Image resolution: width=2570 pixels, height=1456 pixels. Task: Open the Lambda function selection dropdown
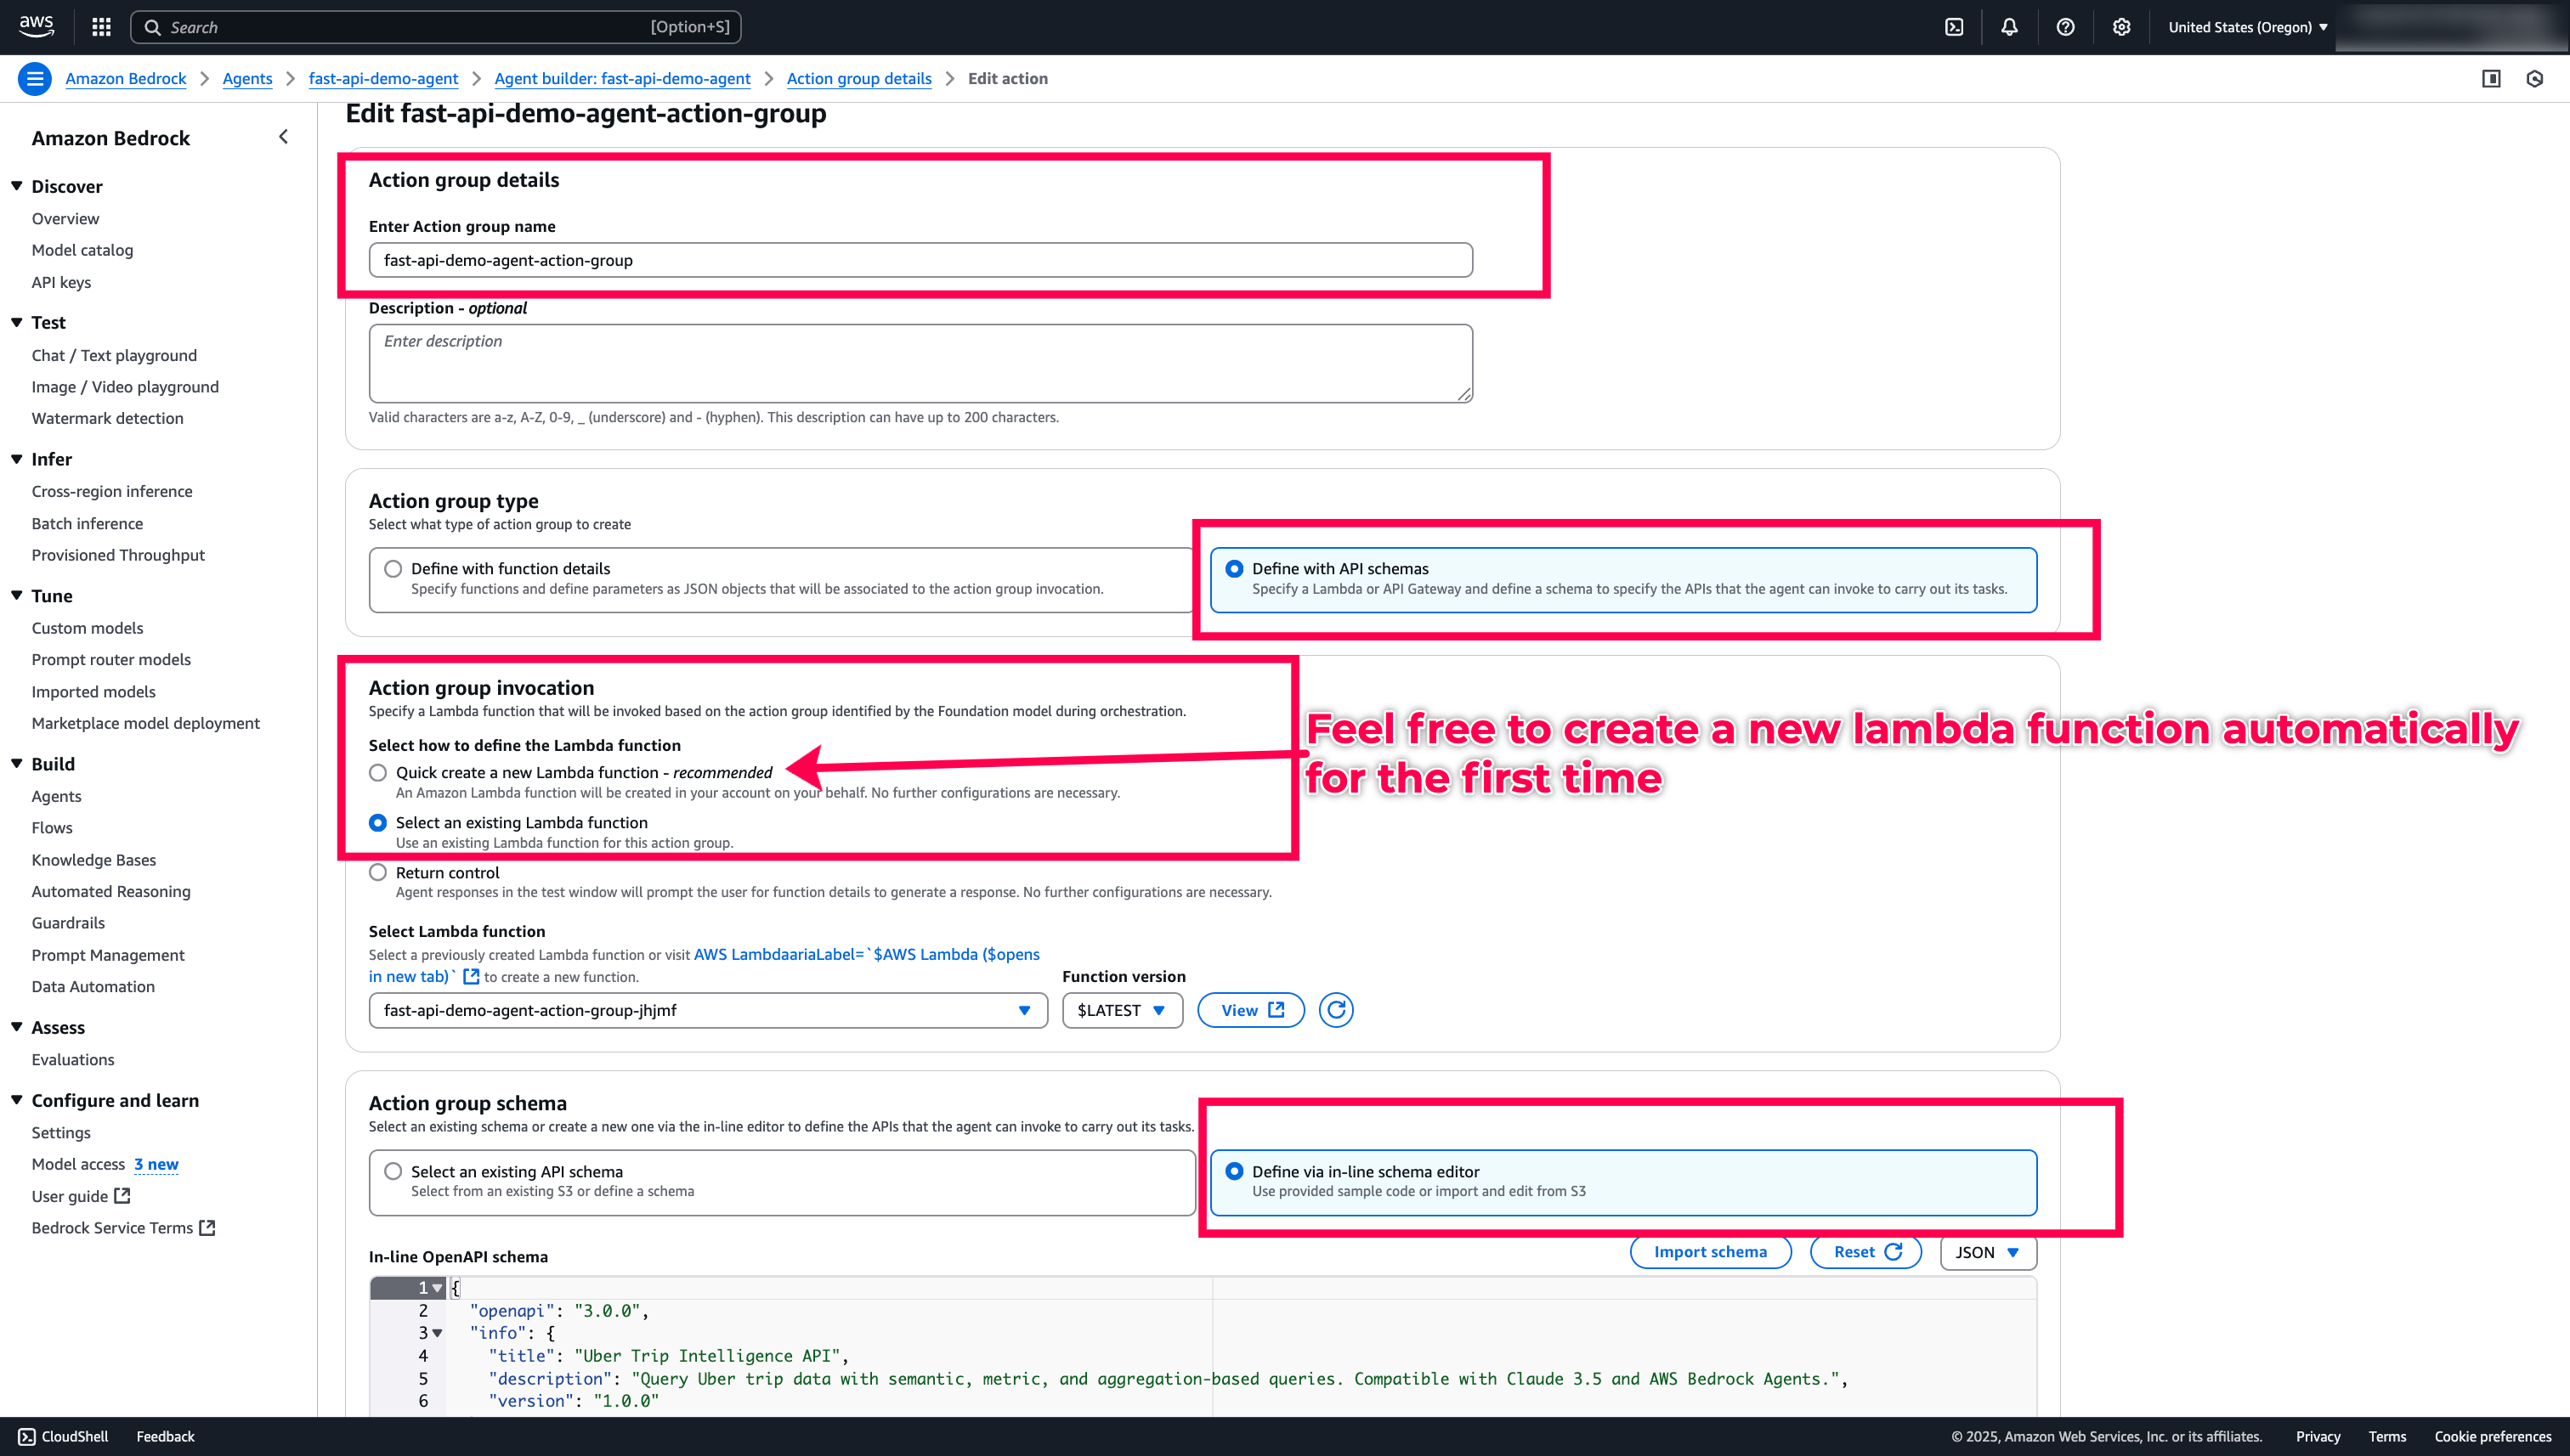coord(707,1010)
